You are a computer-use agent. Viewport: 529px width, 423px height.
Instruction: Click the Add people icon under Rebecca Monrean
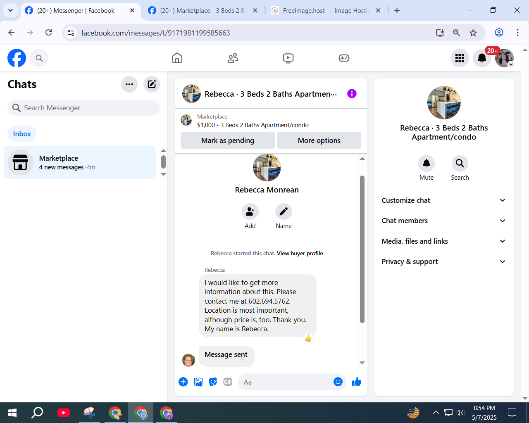click(250, 211)
